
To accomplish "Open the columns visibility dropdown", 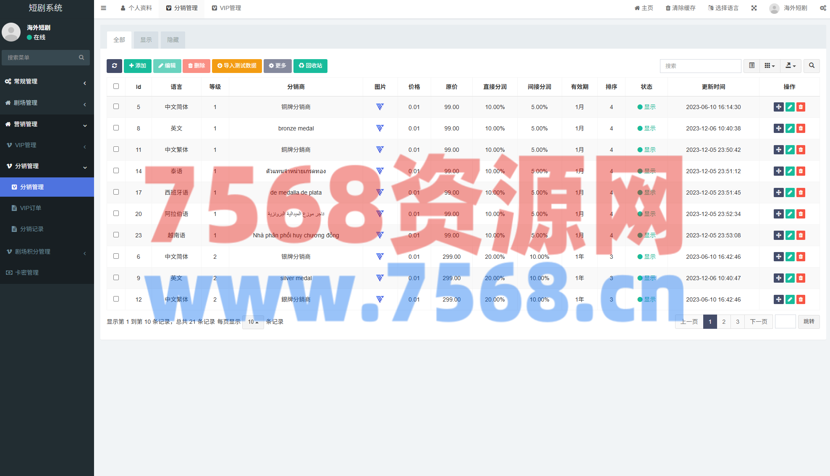I will pos(769,66).
